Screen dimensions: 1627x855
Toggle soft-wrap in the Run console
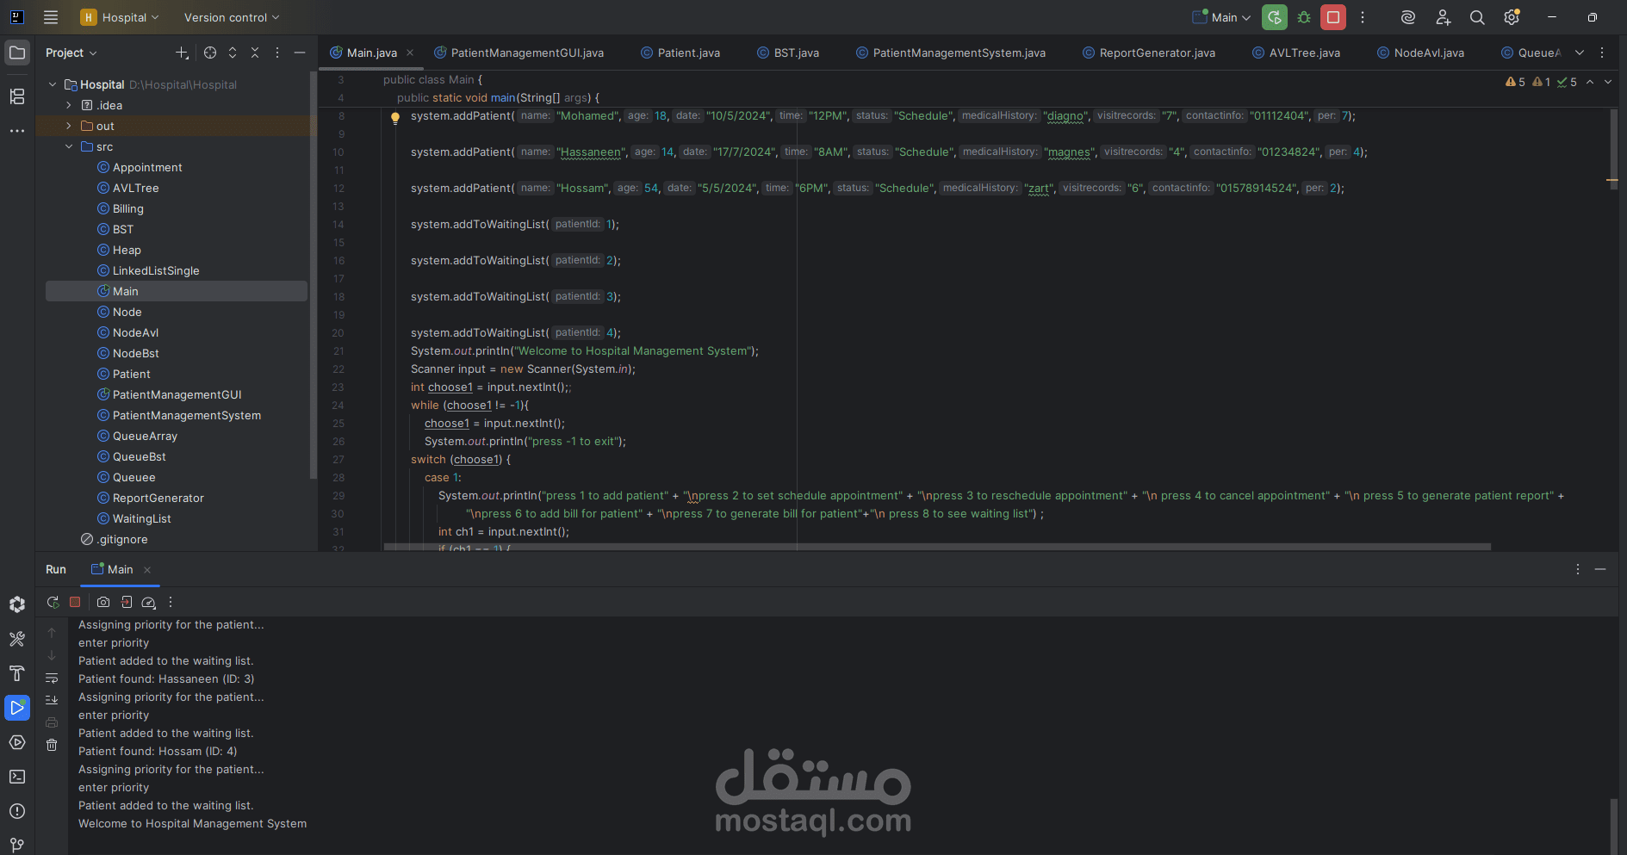point(52,678)
